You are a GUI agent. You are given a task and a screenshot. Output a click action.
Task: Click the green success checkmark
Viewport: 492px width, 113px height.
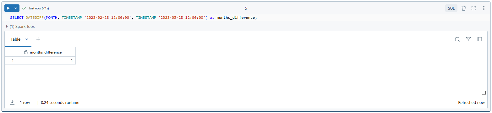pos(24,8)
